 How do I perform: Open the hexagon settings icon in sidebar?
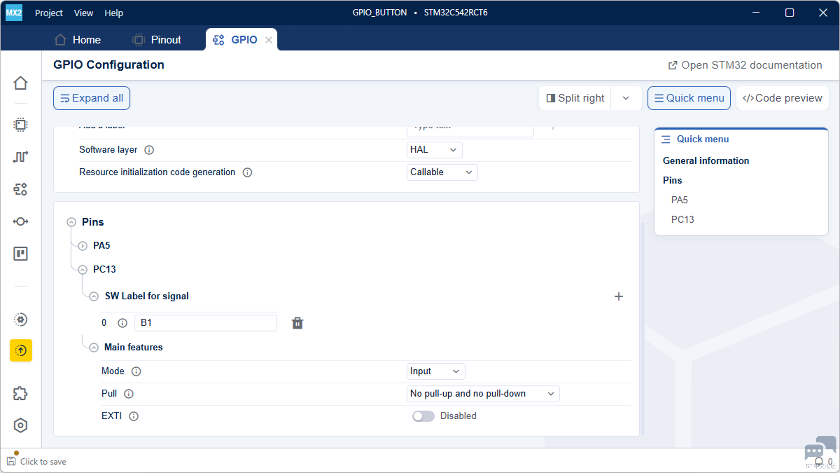(21, 425)
